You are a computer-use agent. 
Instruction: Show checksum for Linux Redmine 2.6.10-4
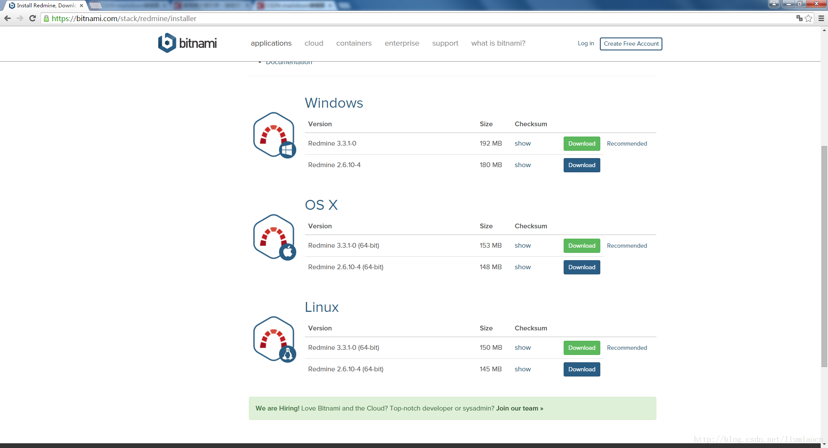523,369
